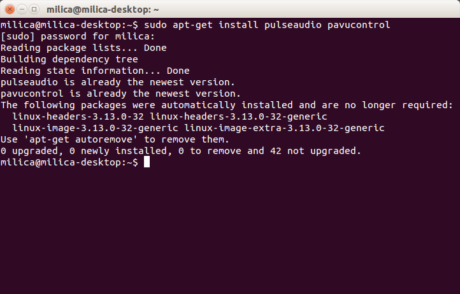Click the 'Reading package lists... Done' line
The height and width of the screenshot is (294, 460).
coord(83,48)
